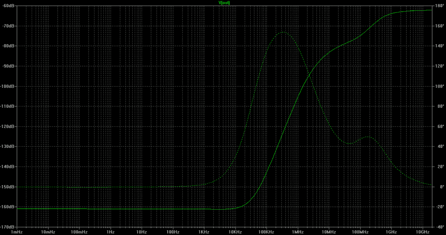Image resolution: width=446 pixels, height=235 pixels.
Task: Click the 180° phase axis label
Action: pyautogui.click(x=440, y=6)
